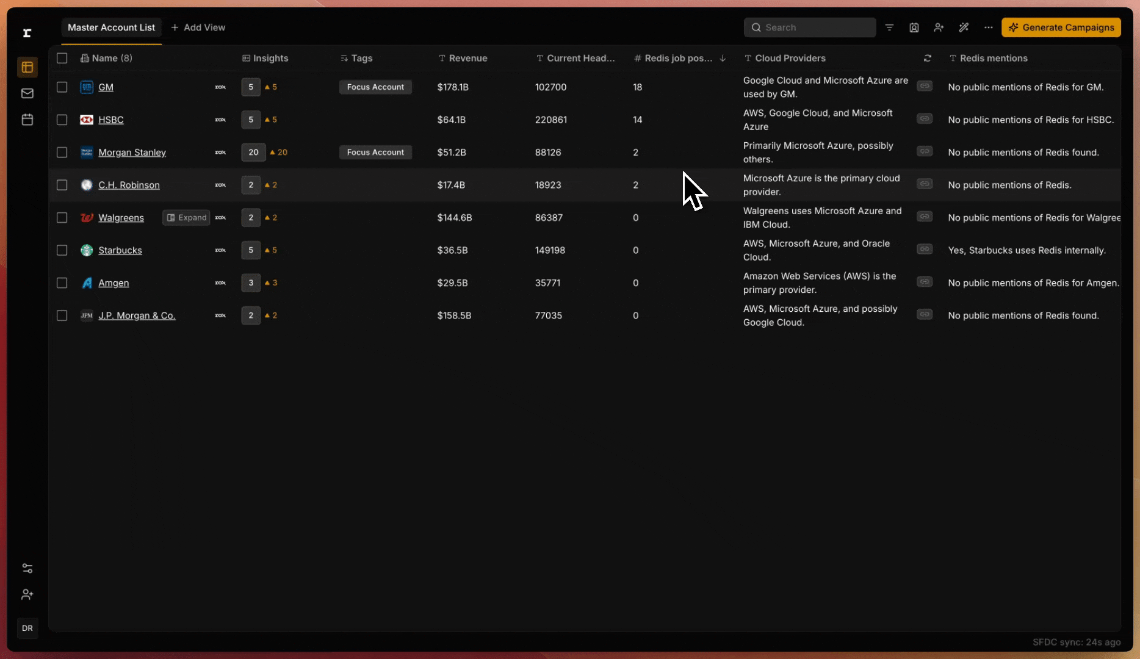Screen dimensions: 1140x659
Task: Open the Morgan Stanley account link
Action: (x=132, y=152)
